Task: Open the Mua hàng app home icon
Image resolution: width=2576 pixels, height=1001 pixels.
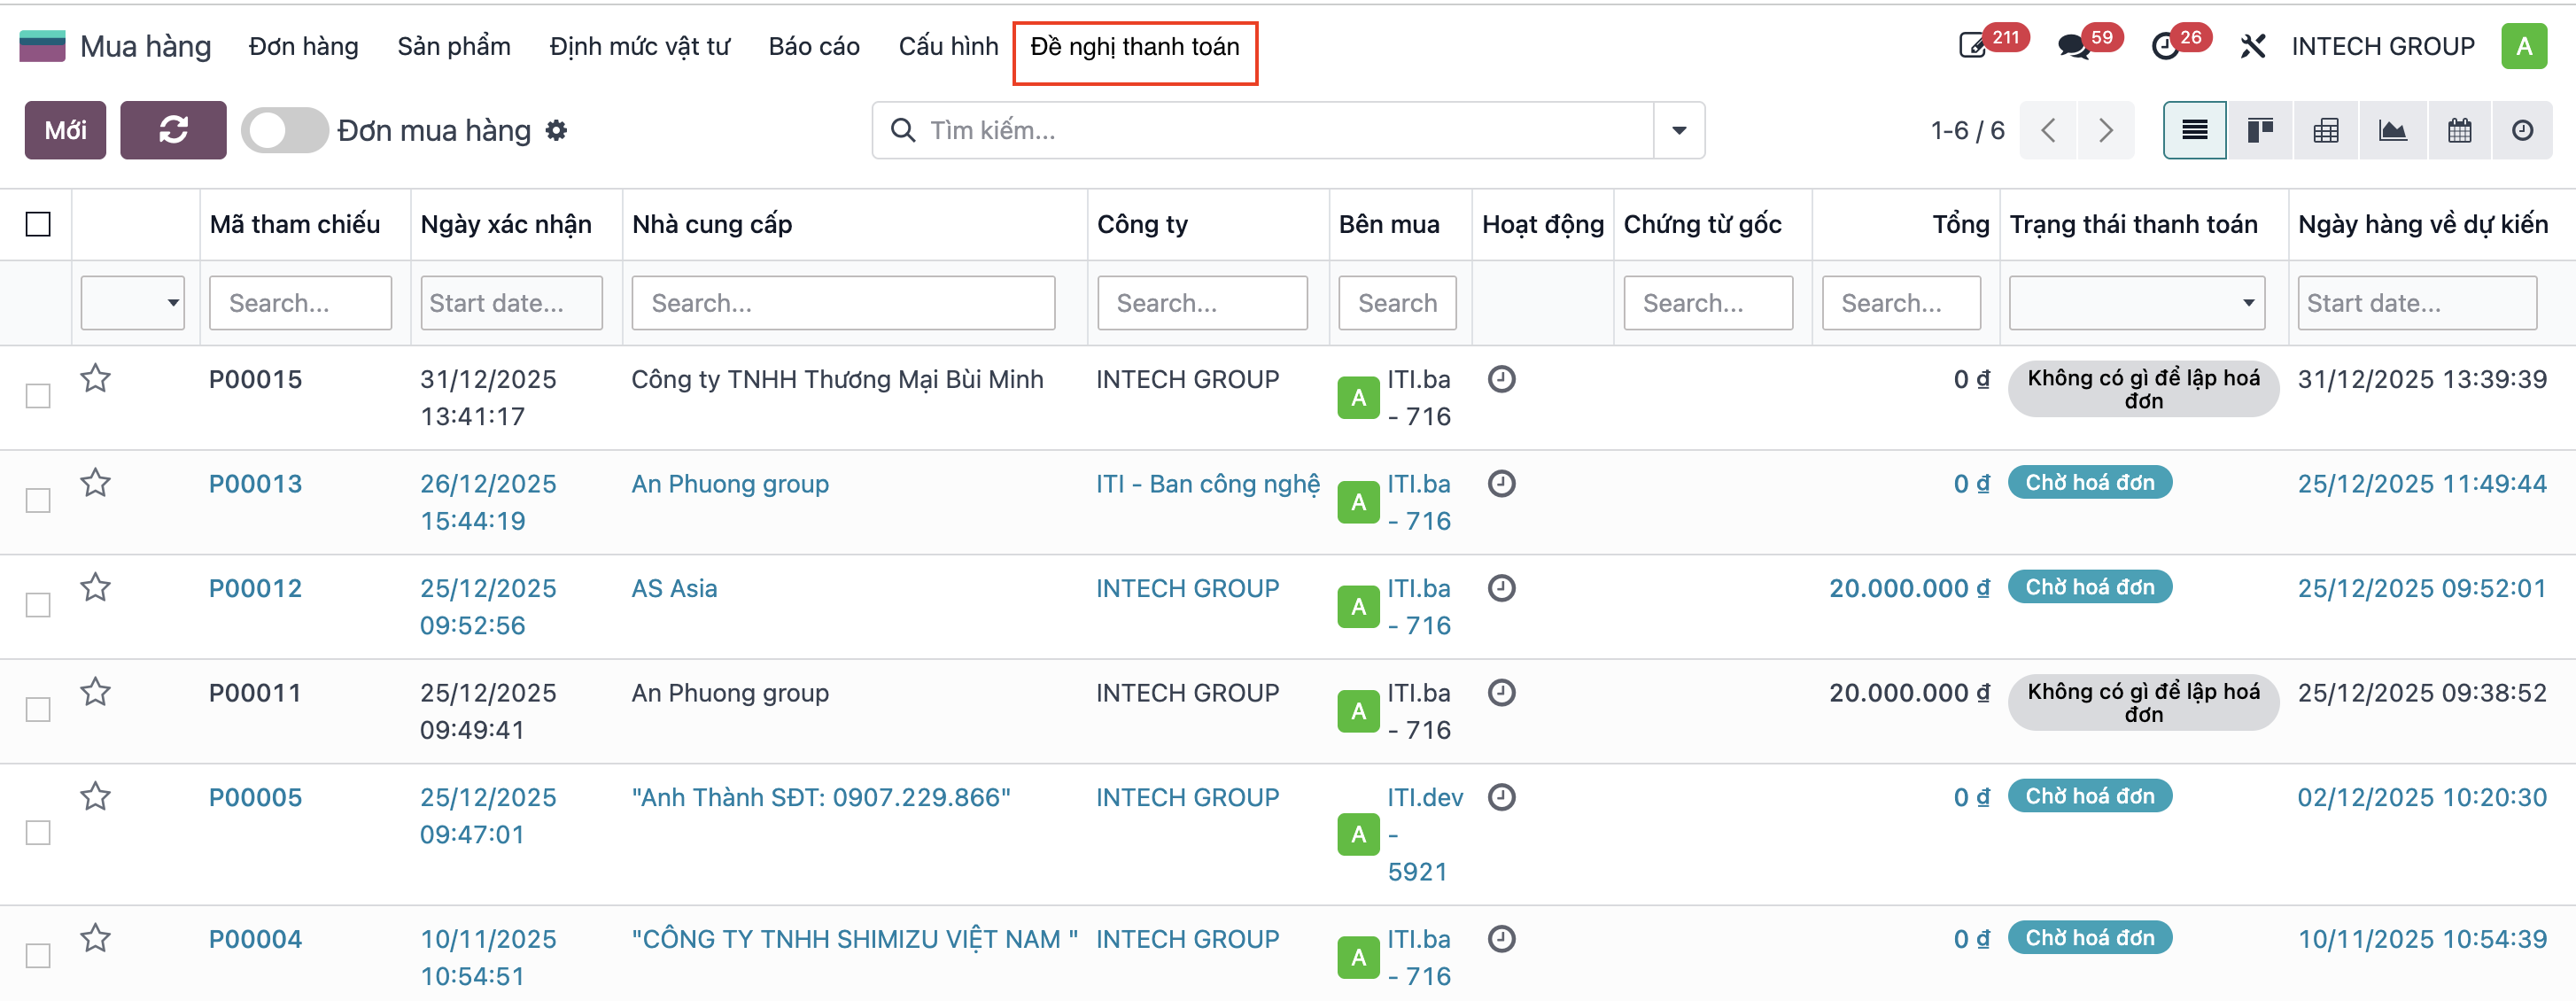Action: pyautogui.click(x=42, y=46)
